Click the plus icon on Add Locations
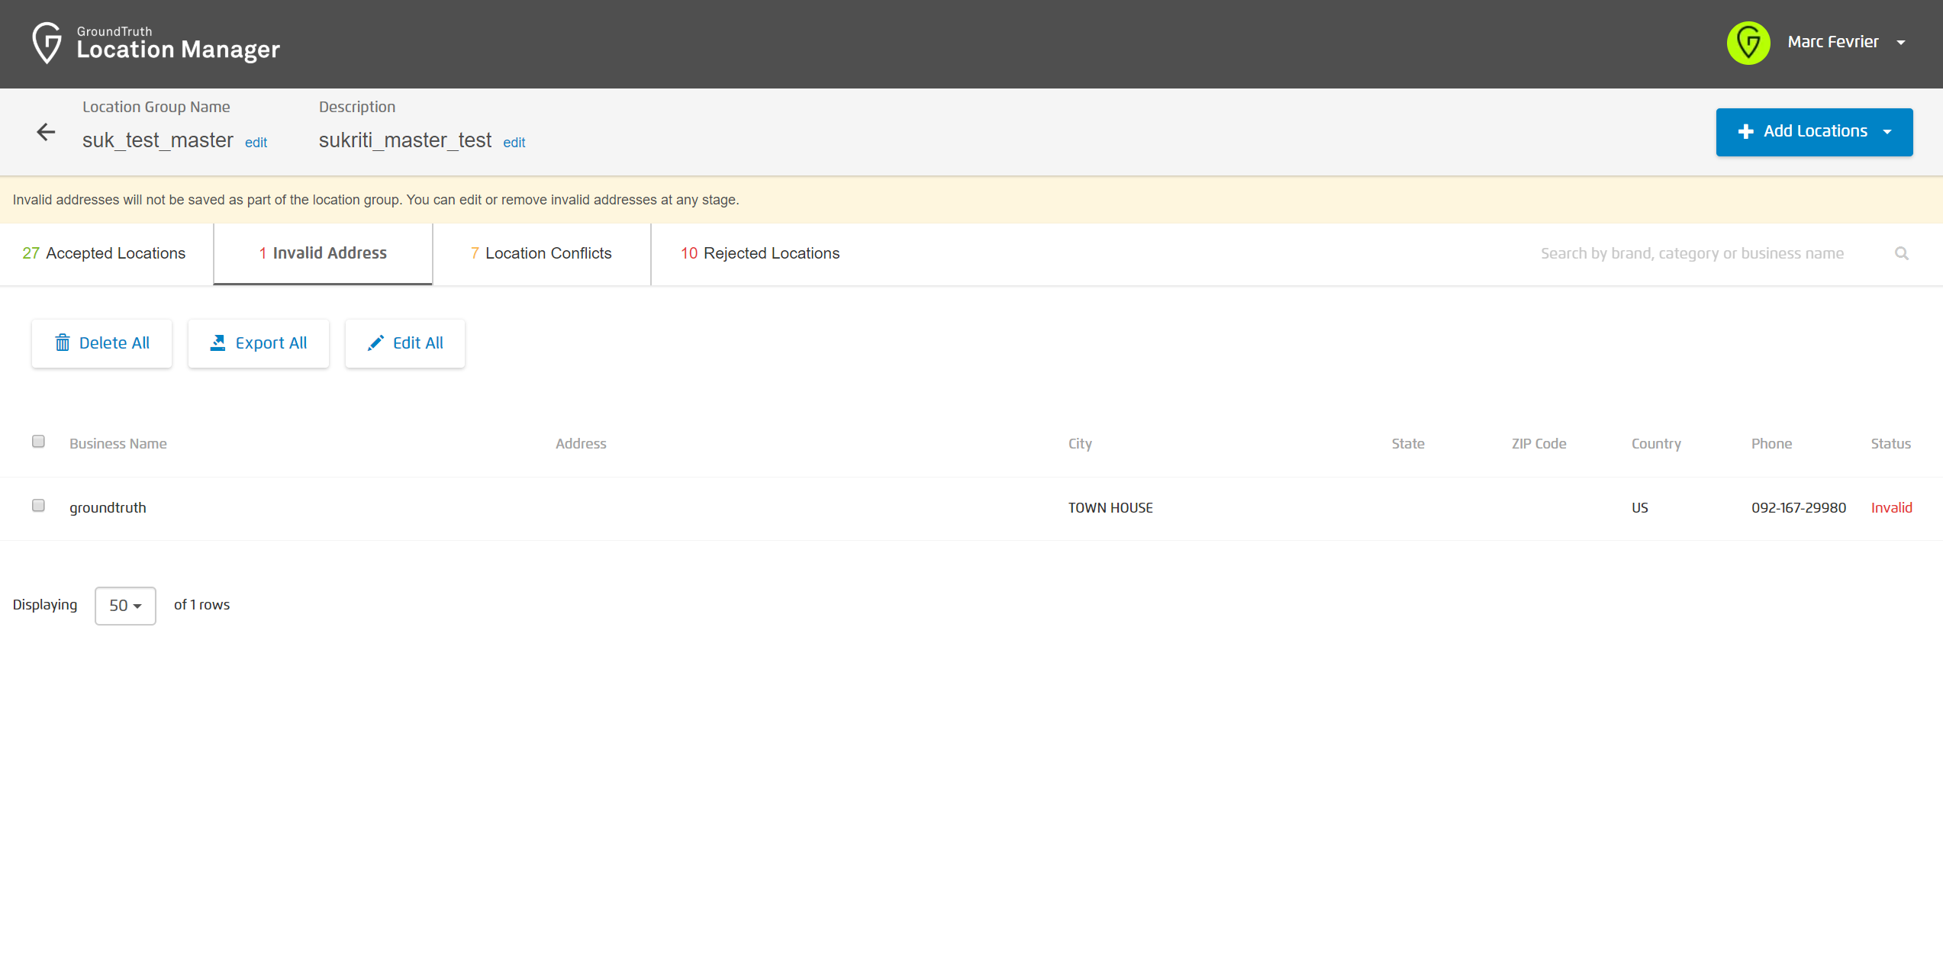 pyautogui.click(x=1745, y=132)
